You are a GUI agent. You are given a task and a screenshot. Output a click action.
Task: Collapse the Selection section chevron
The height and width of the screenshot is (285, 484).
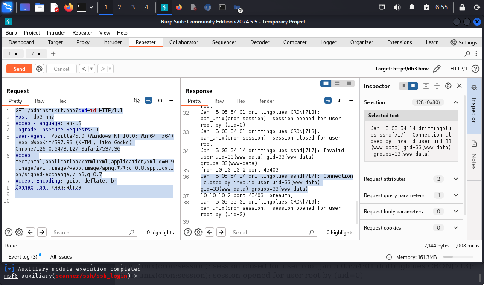(x=455, y=102)
